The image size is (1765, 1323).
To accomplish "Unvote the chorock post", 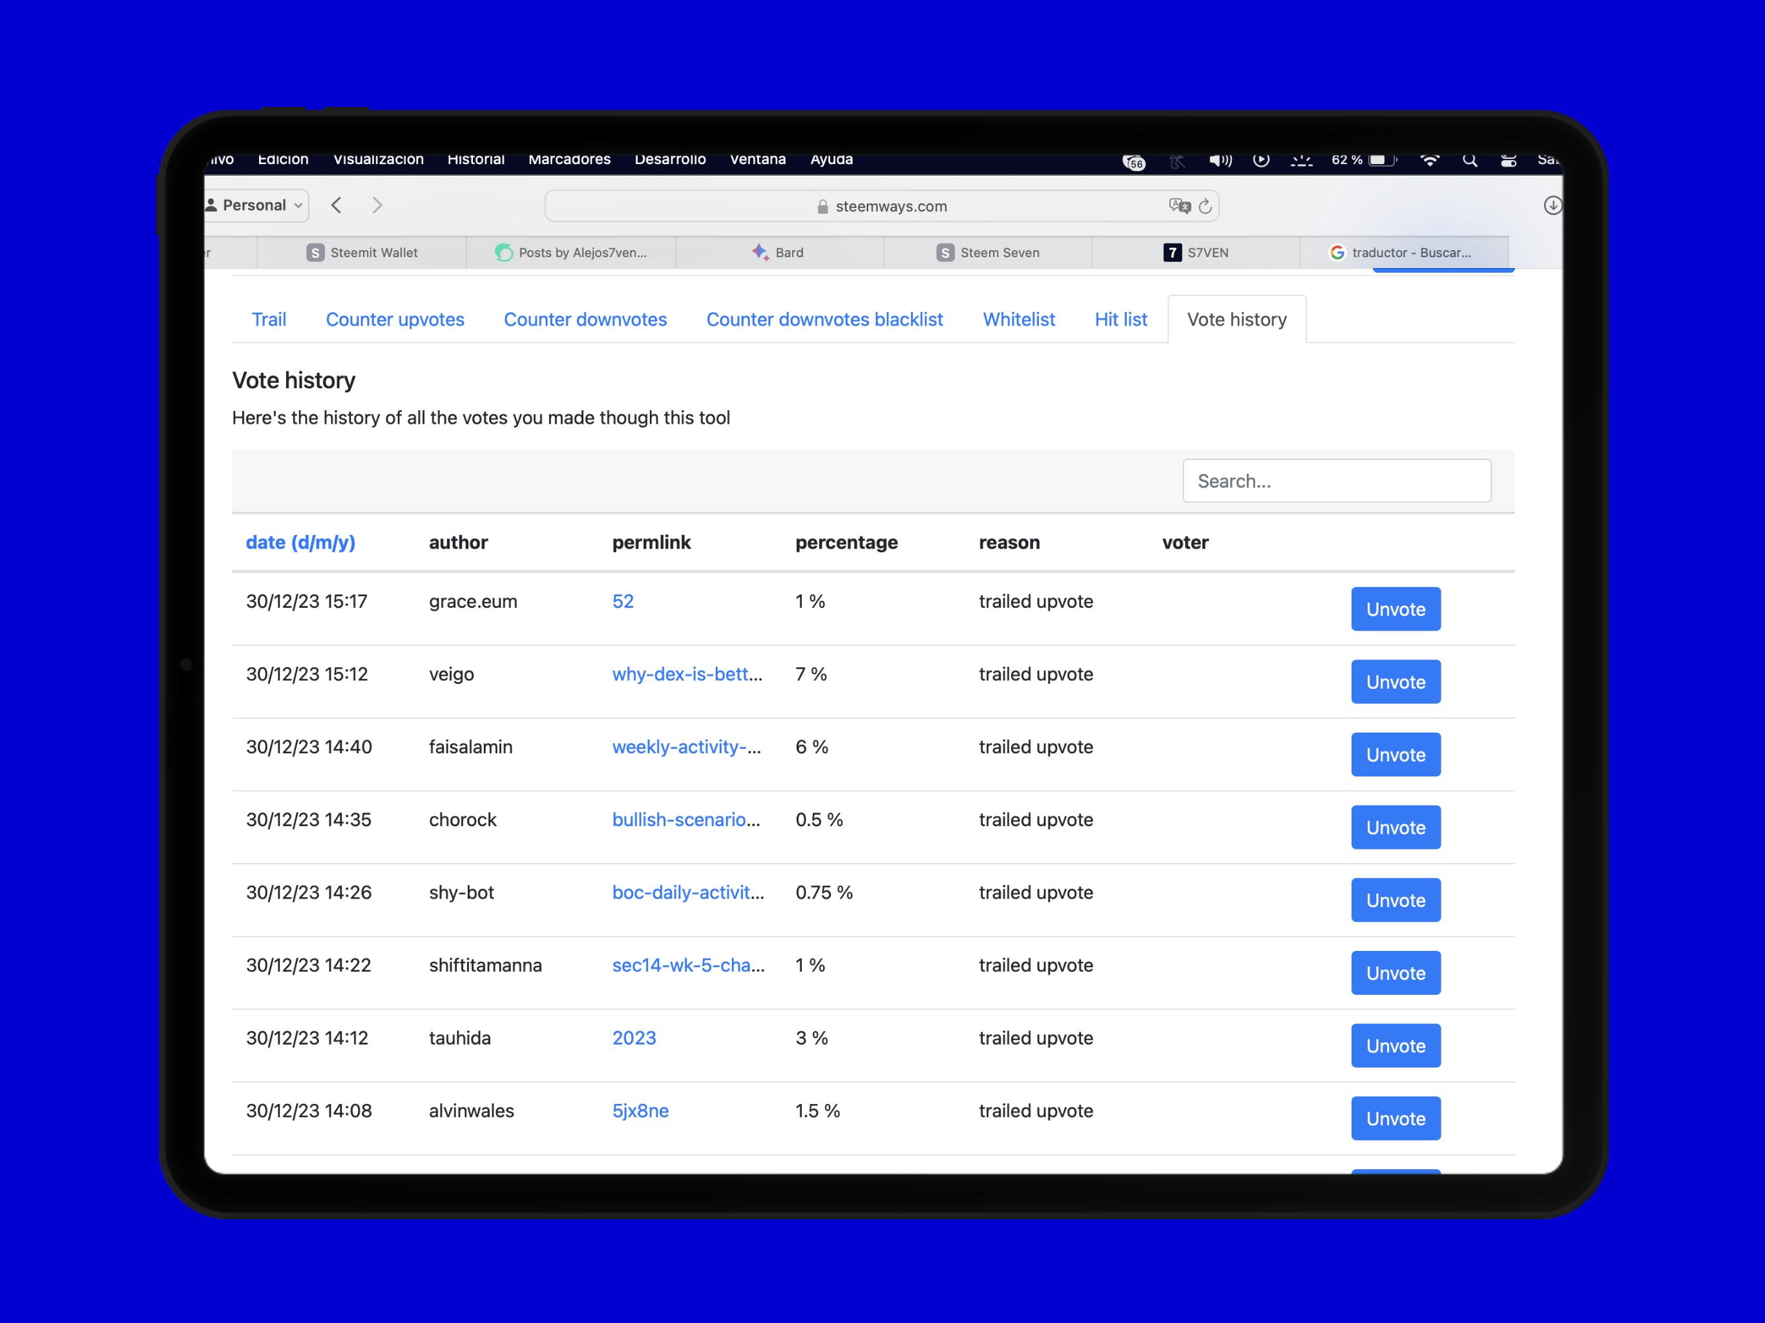I will 1395,828.
